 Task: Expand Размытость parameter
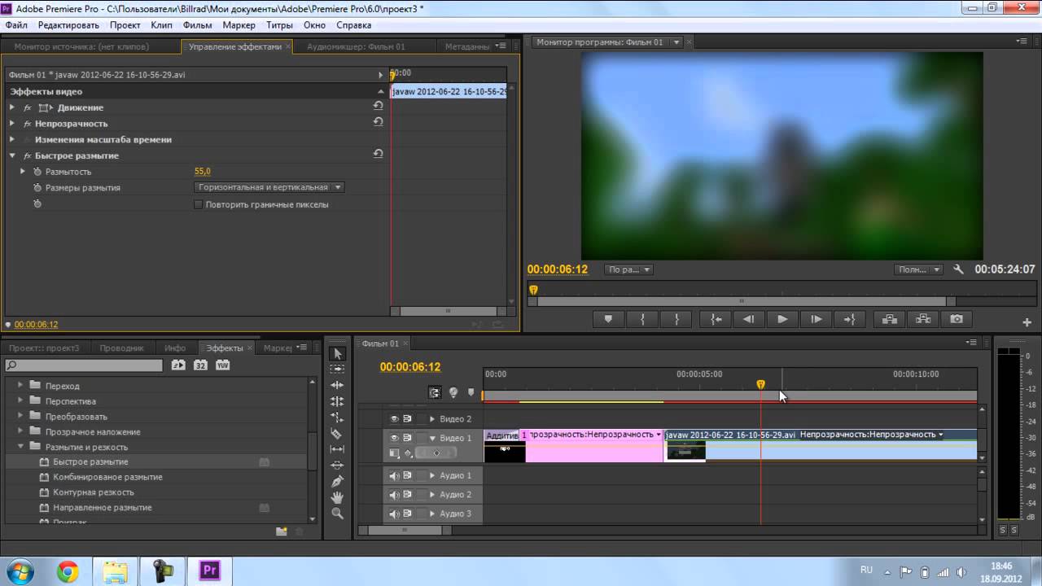tap(23, 172)
